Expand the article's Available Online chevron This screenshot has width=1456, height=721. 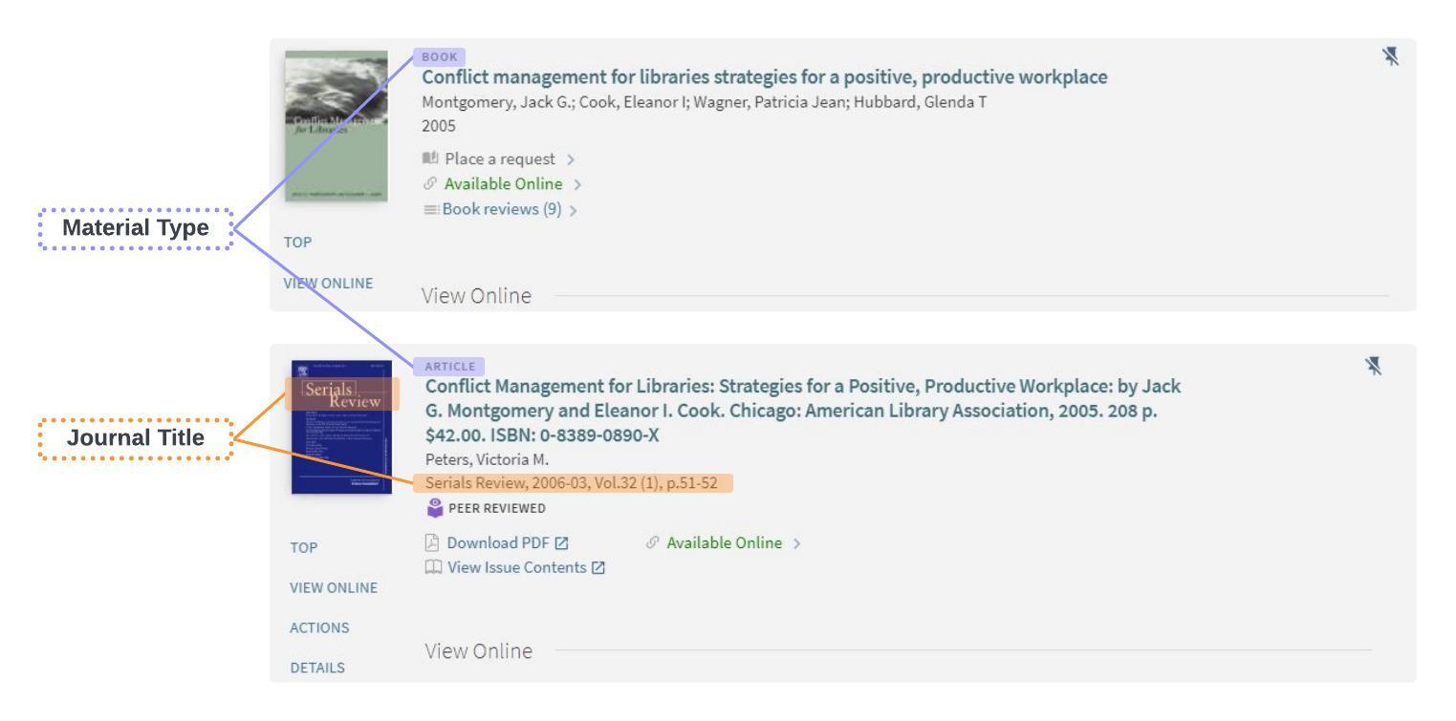[x=796, y=543]
